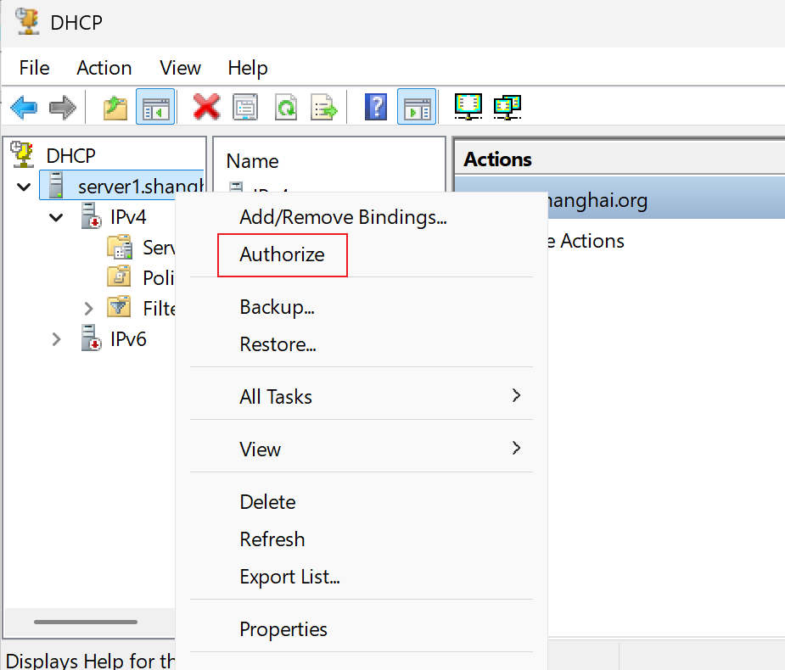
Task: Click the Up one level folder icon
Action: [x=115, y=107]
